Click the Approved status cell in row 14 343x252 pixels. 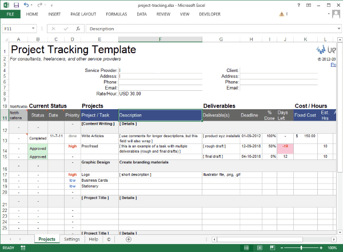coord(38,149)
